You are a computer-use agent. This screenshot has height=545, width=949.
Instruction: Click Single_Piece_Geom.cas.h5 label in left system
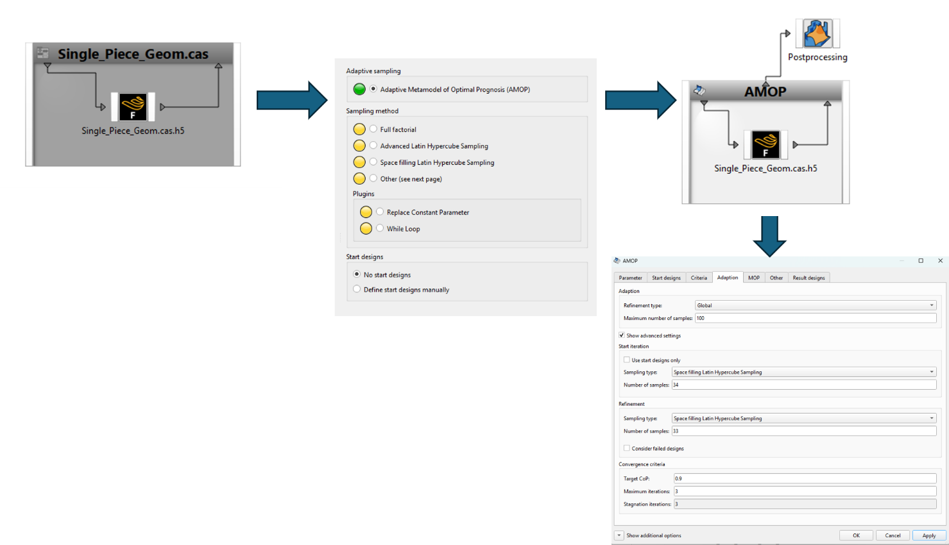[133, 131]
